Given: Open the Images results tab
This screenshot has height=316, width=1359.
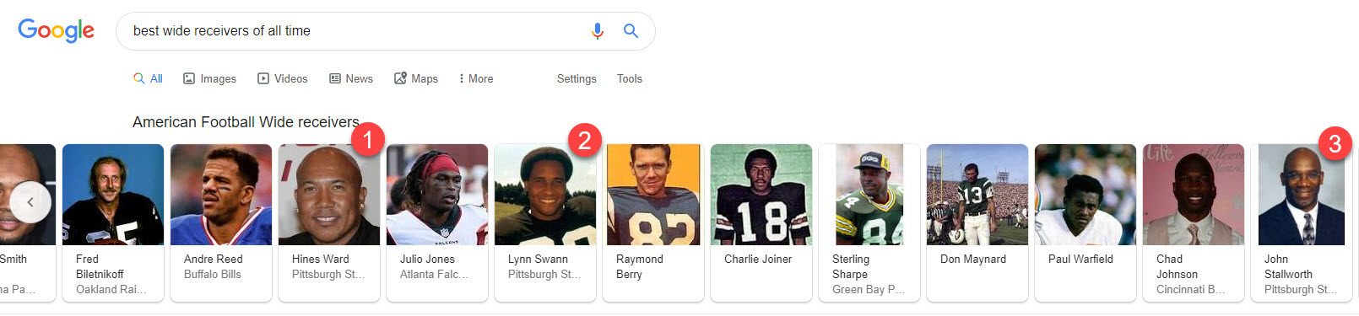Looking at the screenshot, I should tap(210, 78).
